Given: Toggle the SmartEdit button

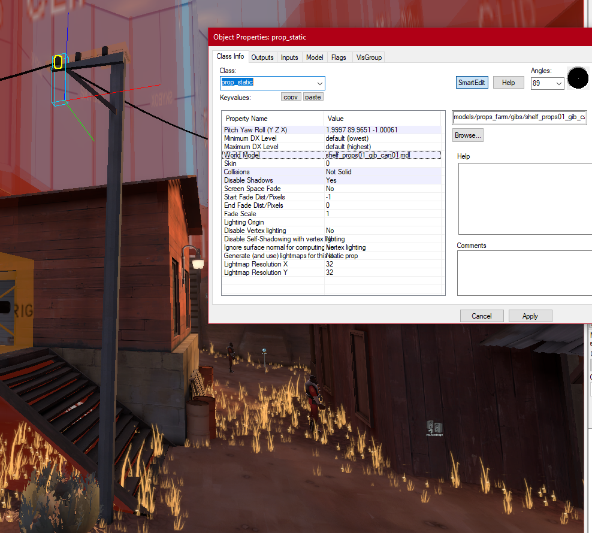Looking at the screenshot, I should click(472, 83).
